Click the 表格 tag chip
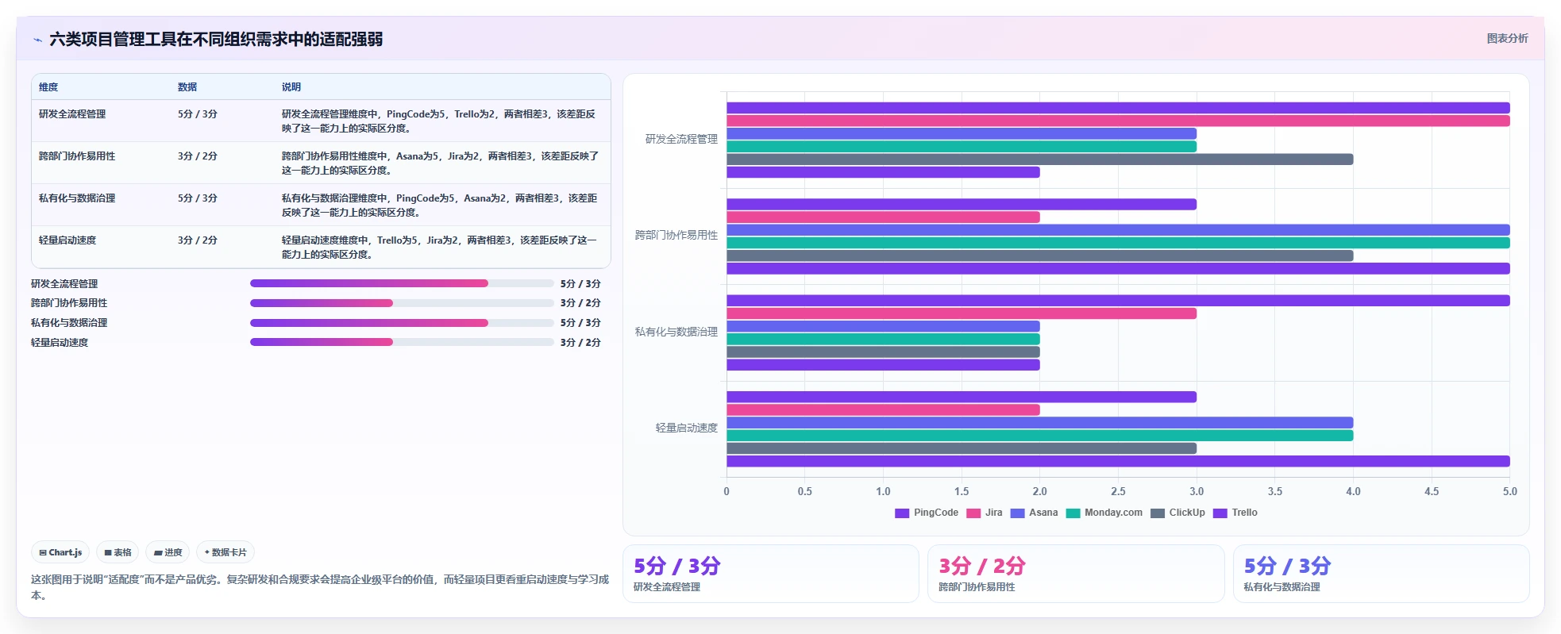This screenshot has height=634, width=1561. point(118,552)
